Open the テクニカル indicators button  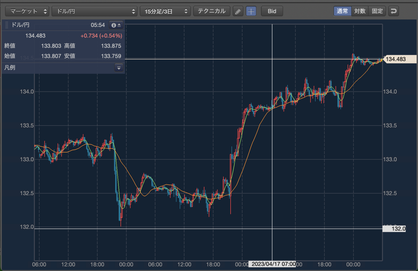coord(212,11)
